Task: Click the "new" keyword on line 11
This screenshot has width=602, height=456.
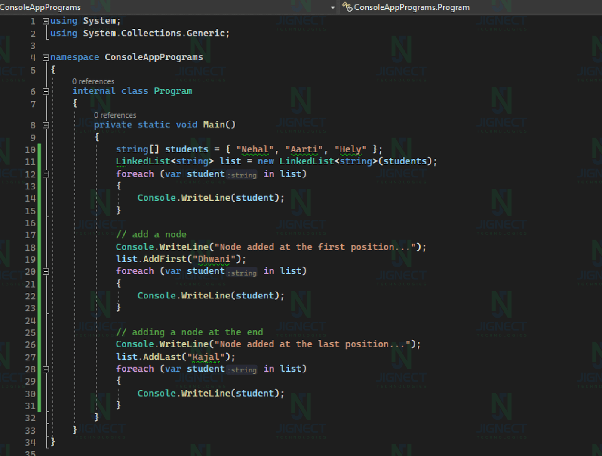Action: 266,161
